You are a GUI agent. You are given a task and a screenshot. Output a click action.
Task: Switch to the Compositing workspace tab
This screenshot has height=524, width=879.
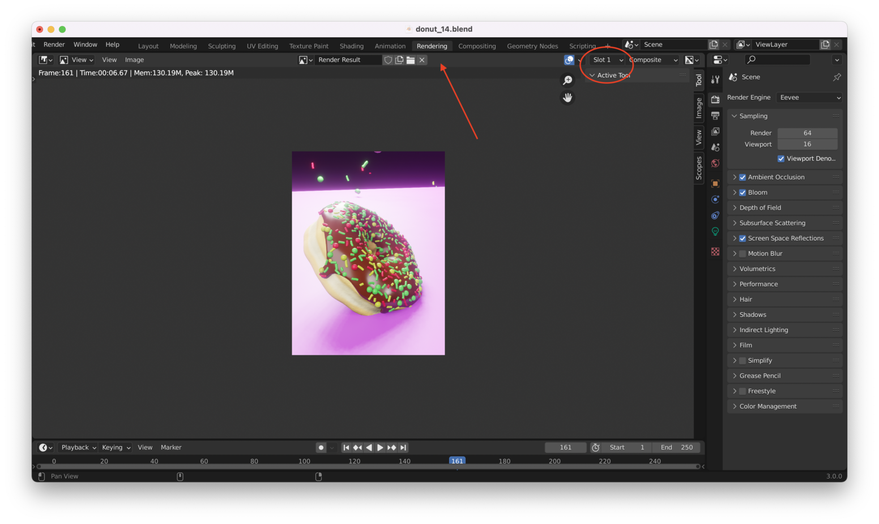pos(476,46)
